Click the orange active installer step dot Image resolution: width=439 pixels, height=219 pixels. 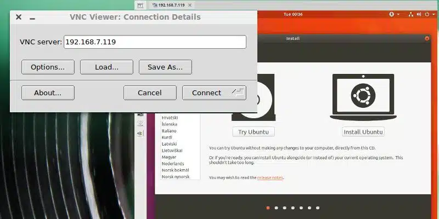point(268,208)
